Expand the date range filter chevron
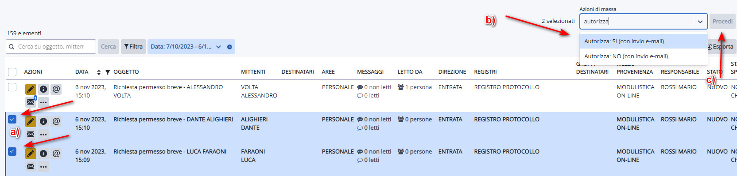The image size is (737, 176). [x=218, y=47]
